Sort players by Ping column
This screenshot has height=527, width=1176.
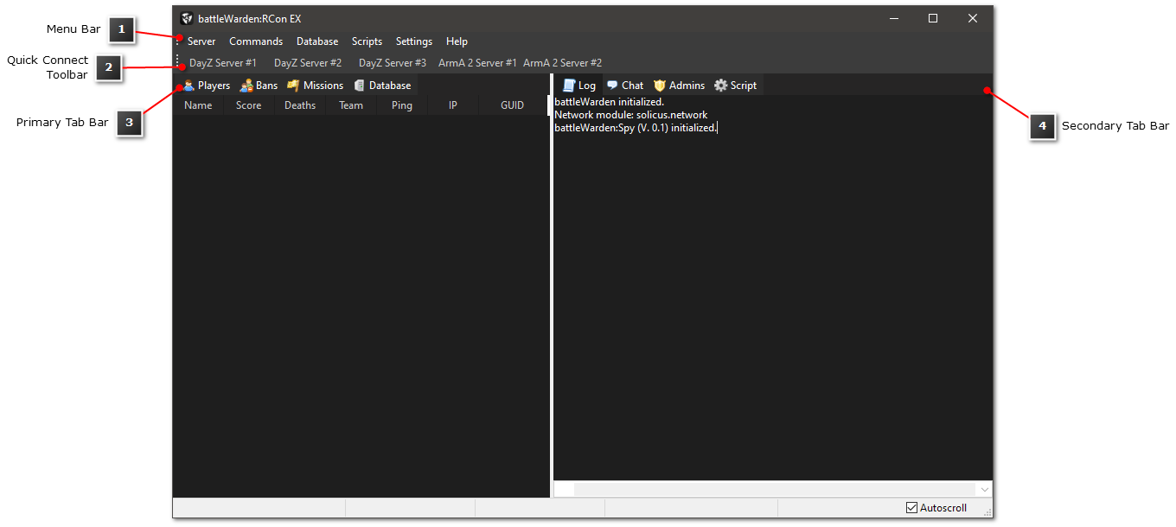[x=402, y=105]
